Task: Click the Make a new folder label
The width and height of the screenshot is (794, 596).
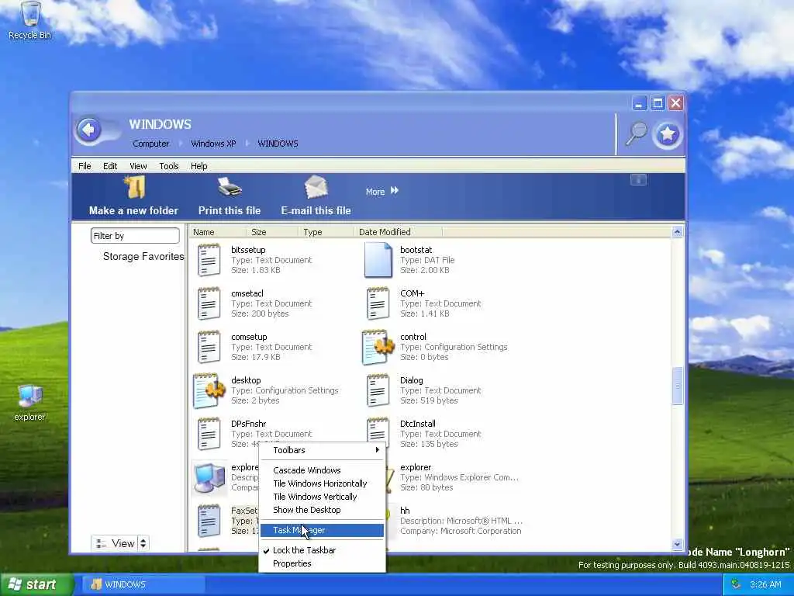Action: (x=133, y=210)
